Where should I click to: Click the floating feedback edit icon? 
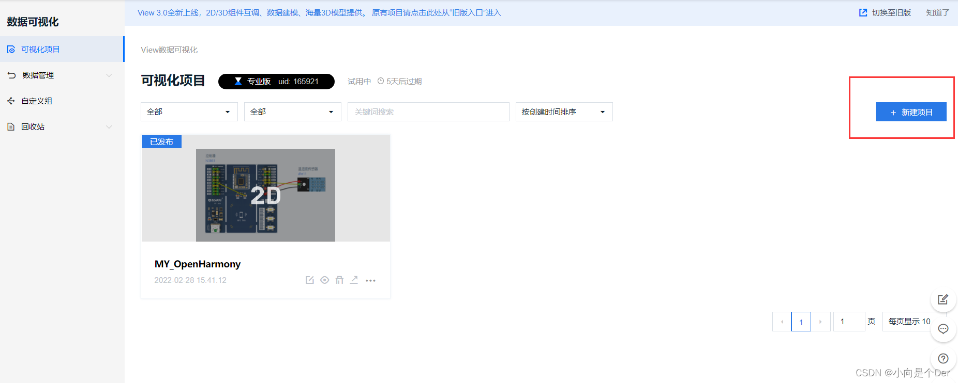point(943,299)
